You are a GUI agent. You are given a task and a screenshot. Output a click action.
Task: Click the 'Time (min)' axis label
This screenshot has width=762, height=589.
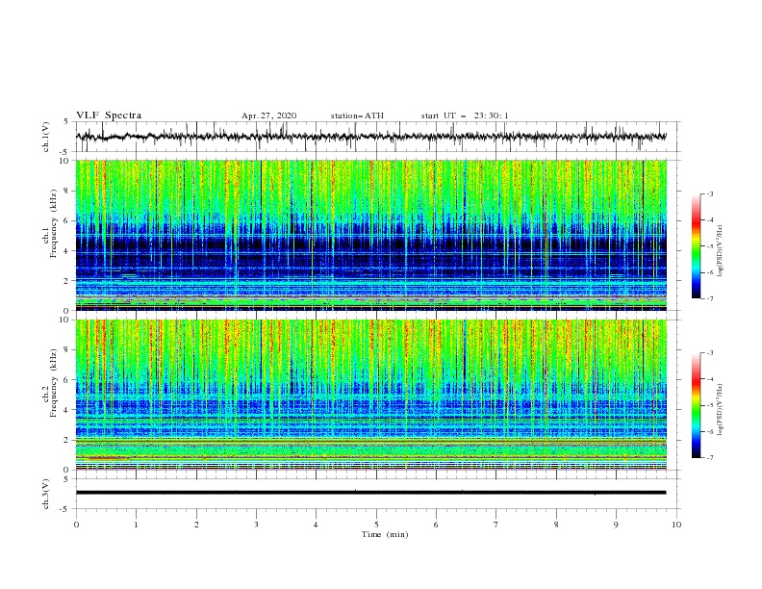coord(385,534)
